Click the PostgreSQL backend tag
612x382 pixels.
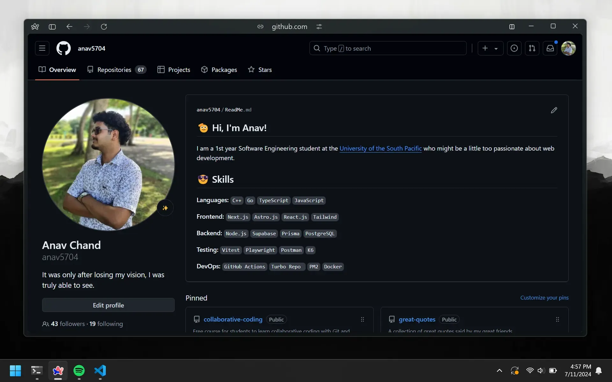(x=320, y=234)
